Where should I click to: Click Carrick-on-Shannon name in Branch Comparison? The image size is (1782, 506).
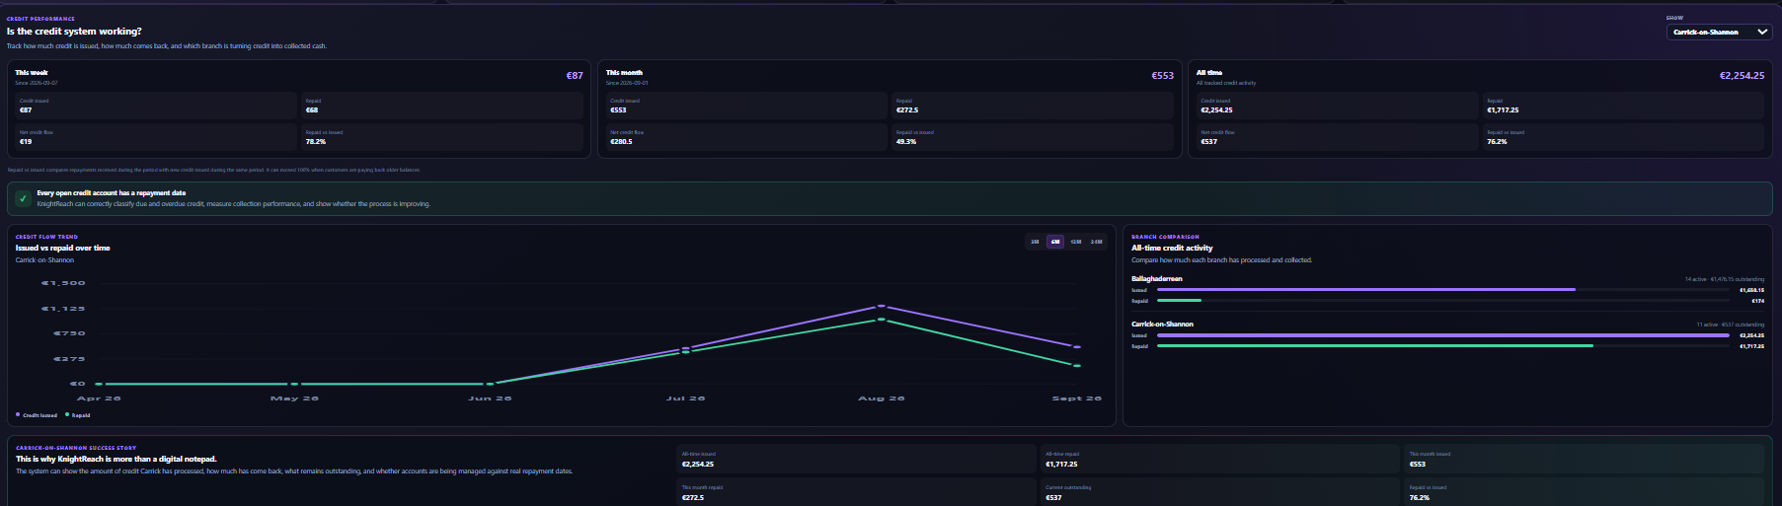[x=1162, y=325]
